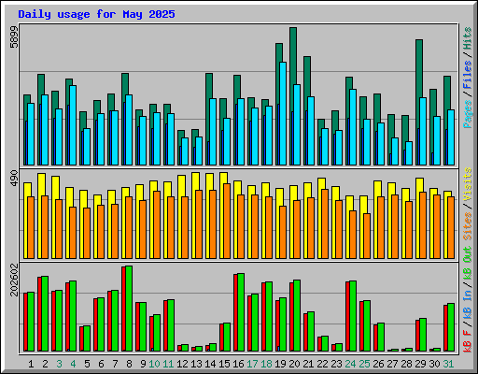Click day 18 on the x-axis
Image resolution: width=478 pixels, height=374 pixels.
click(266, 364)
